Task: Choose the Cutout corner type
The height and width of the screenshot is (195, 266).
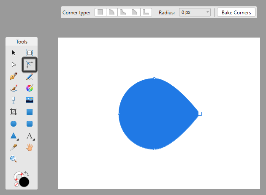Action: pos(146,12)
